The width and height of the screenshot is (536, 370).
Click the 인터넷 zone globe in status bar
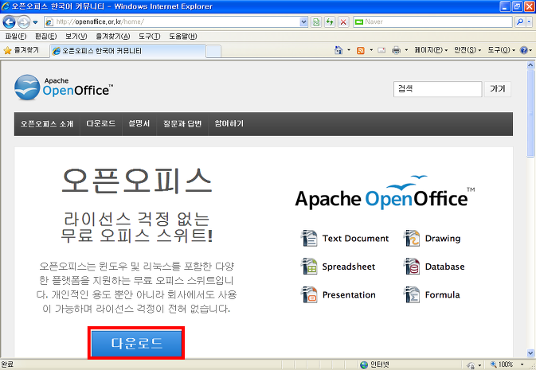click(x=364, y=365)
